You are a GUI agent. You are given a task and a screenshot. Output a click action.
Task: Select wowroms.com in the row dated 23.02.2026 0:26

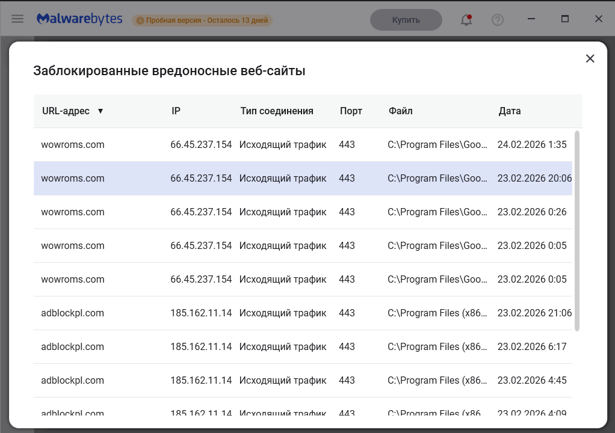pos(73,212)
